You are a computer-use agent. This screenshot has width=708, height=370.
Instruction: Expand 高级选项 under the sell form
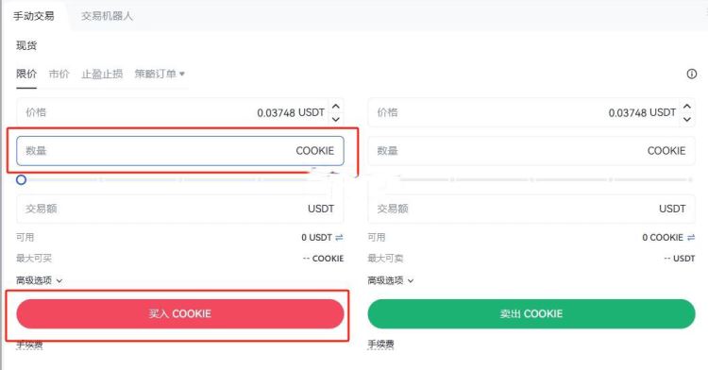(390, 280)
